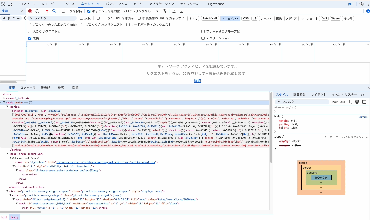Export HAR file download icon
Image resolution: width=370 pixels, height=220 pixels.
tap(181, 11)
